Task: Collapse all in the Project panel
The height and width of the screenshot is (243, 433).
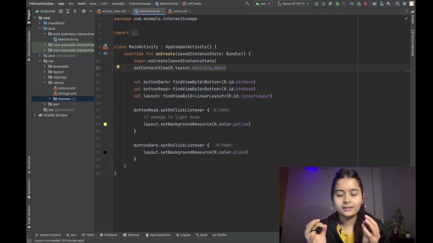Action: (75, 11)
